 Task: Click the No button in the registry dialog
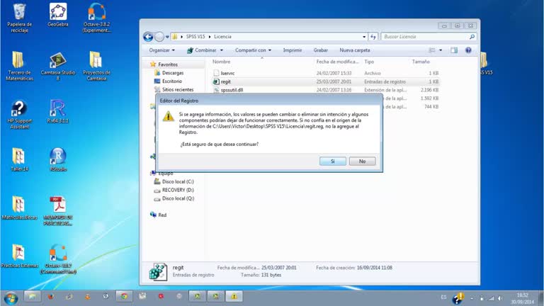tap(362, 161)
